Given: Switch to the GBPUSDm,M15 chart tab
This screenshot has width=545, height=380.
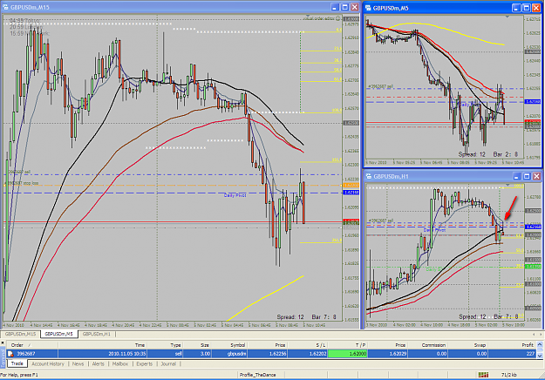Looking at the screenshot, I should [21, 334].
